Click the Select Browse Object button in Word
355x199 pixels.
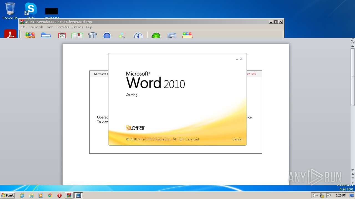tap(353, 179)
